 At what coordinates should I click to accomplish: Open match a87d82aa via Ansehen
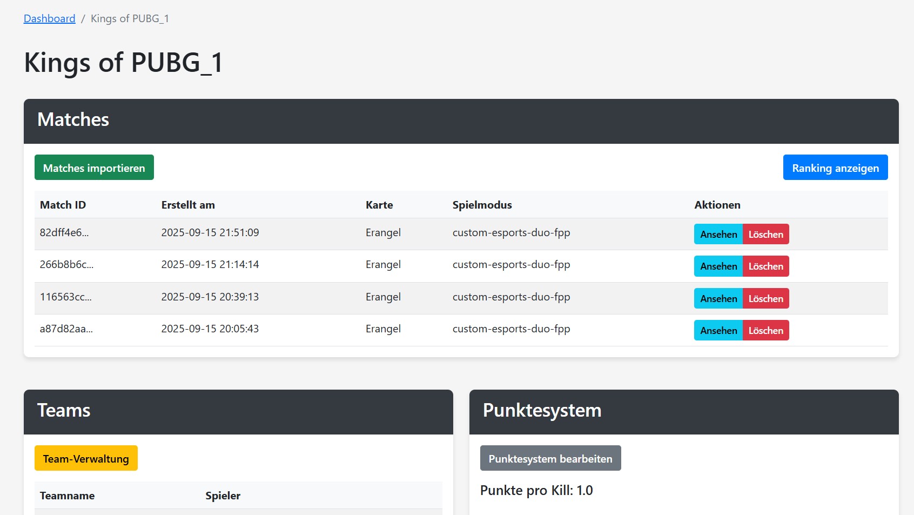(718, 330)
